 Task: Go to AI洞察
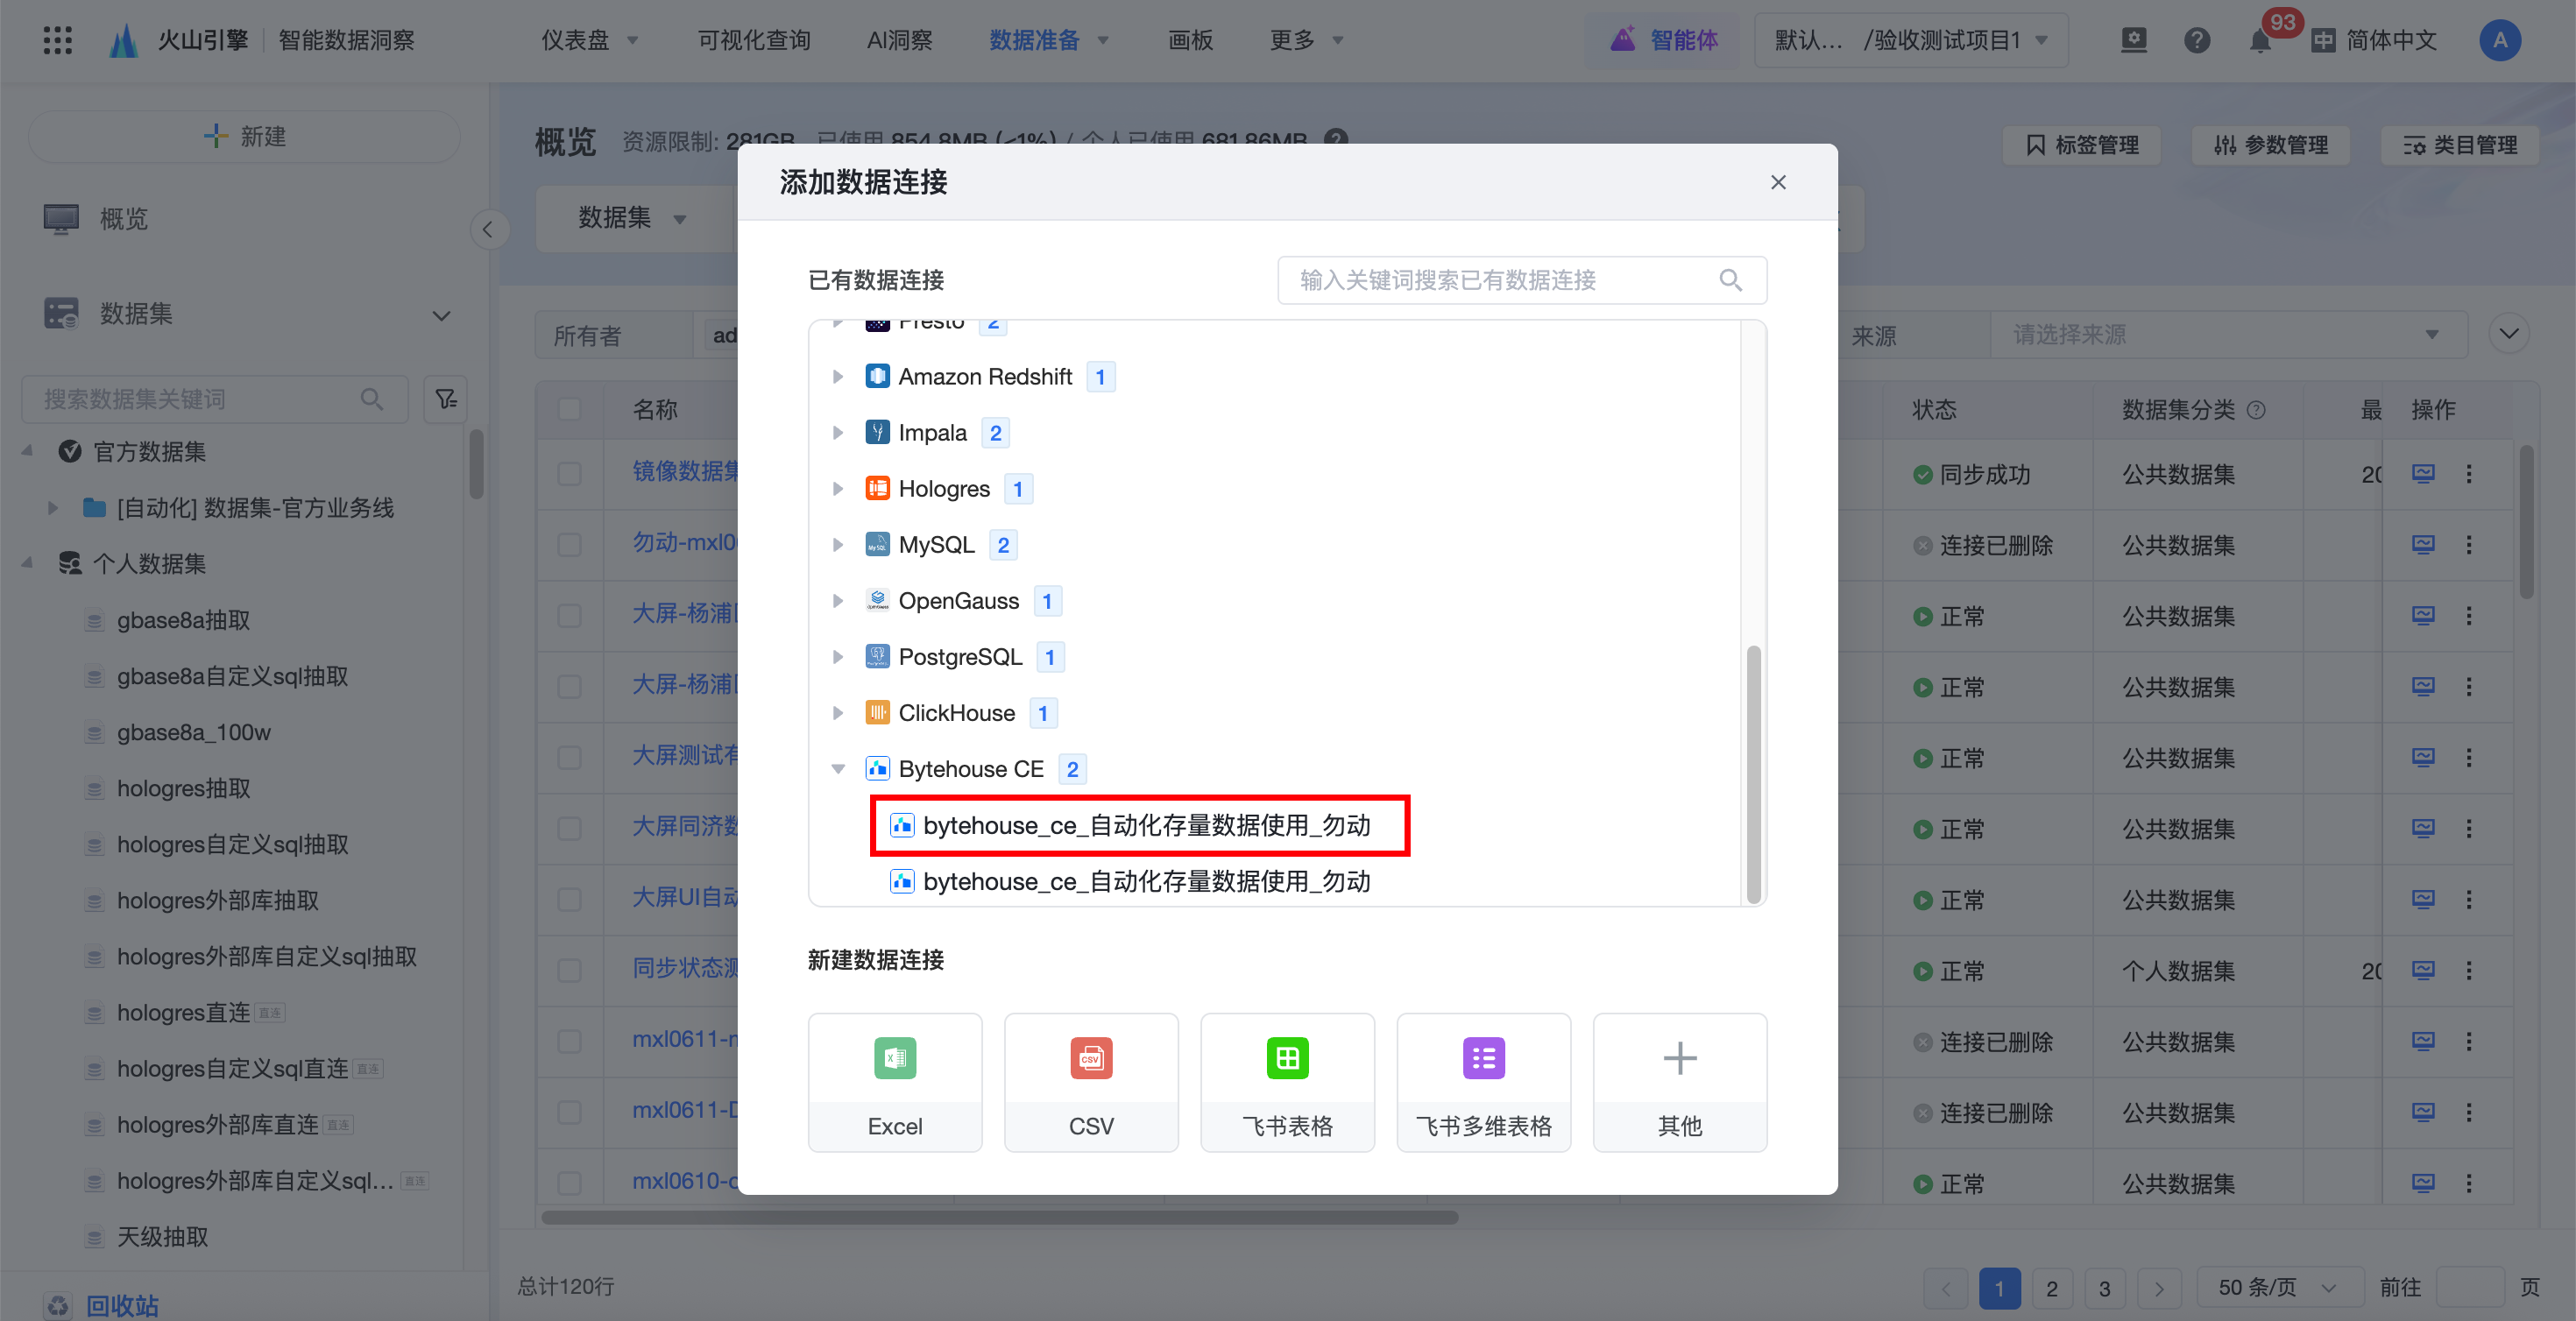pos(899,40)
